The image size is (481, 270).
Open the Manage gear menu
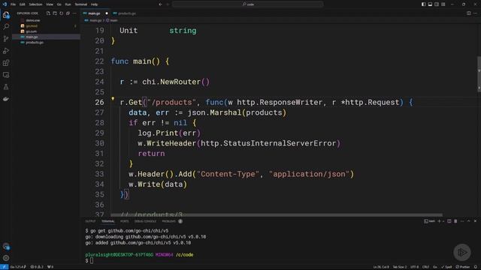6,258
